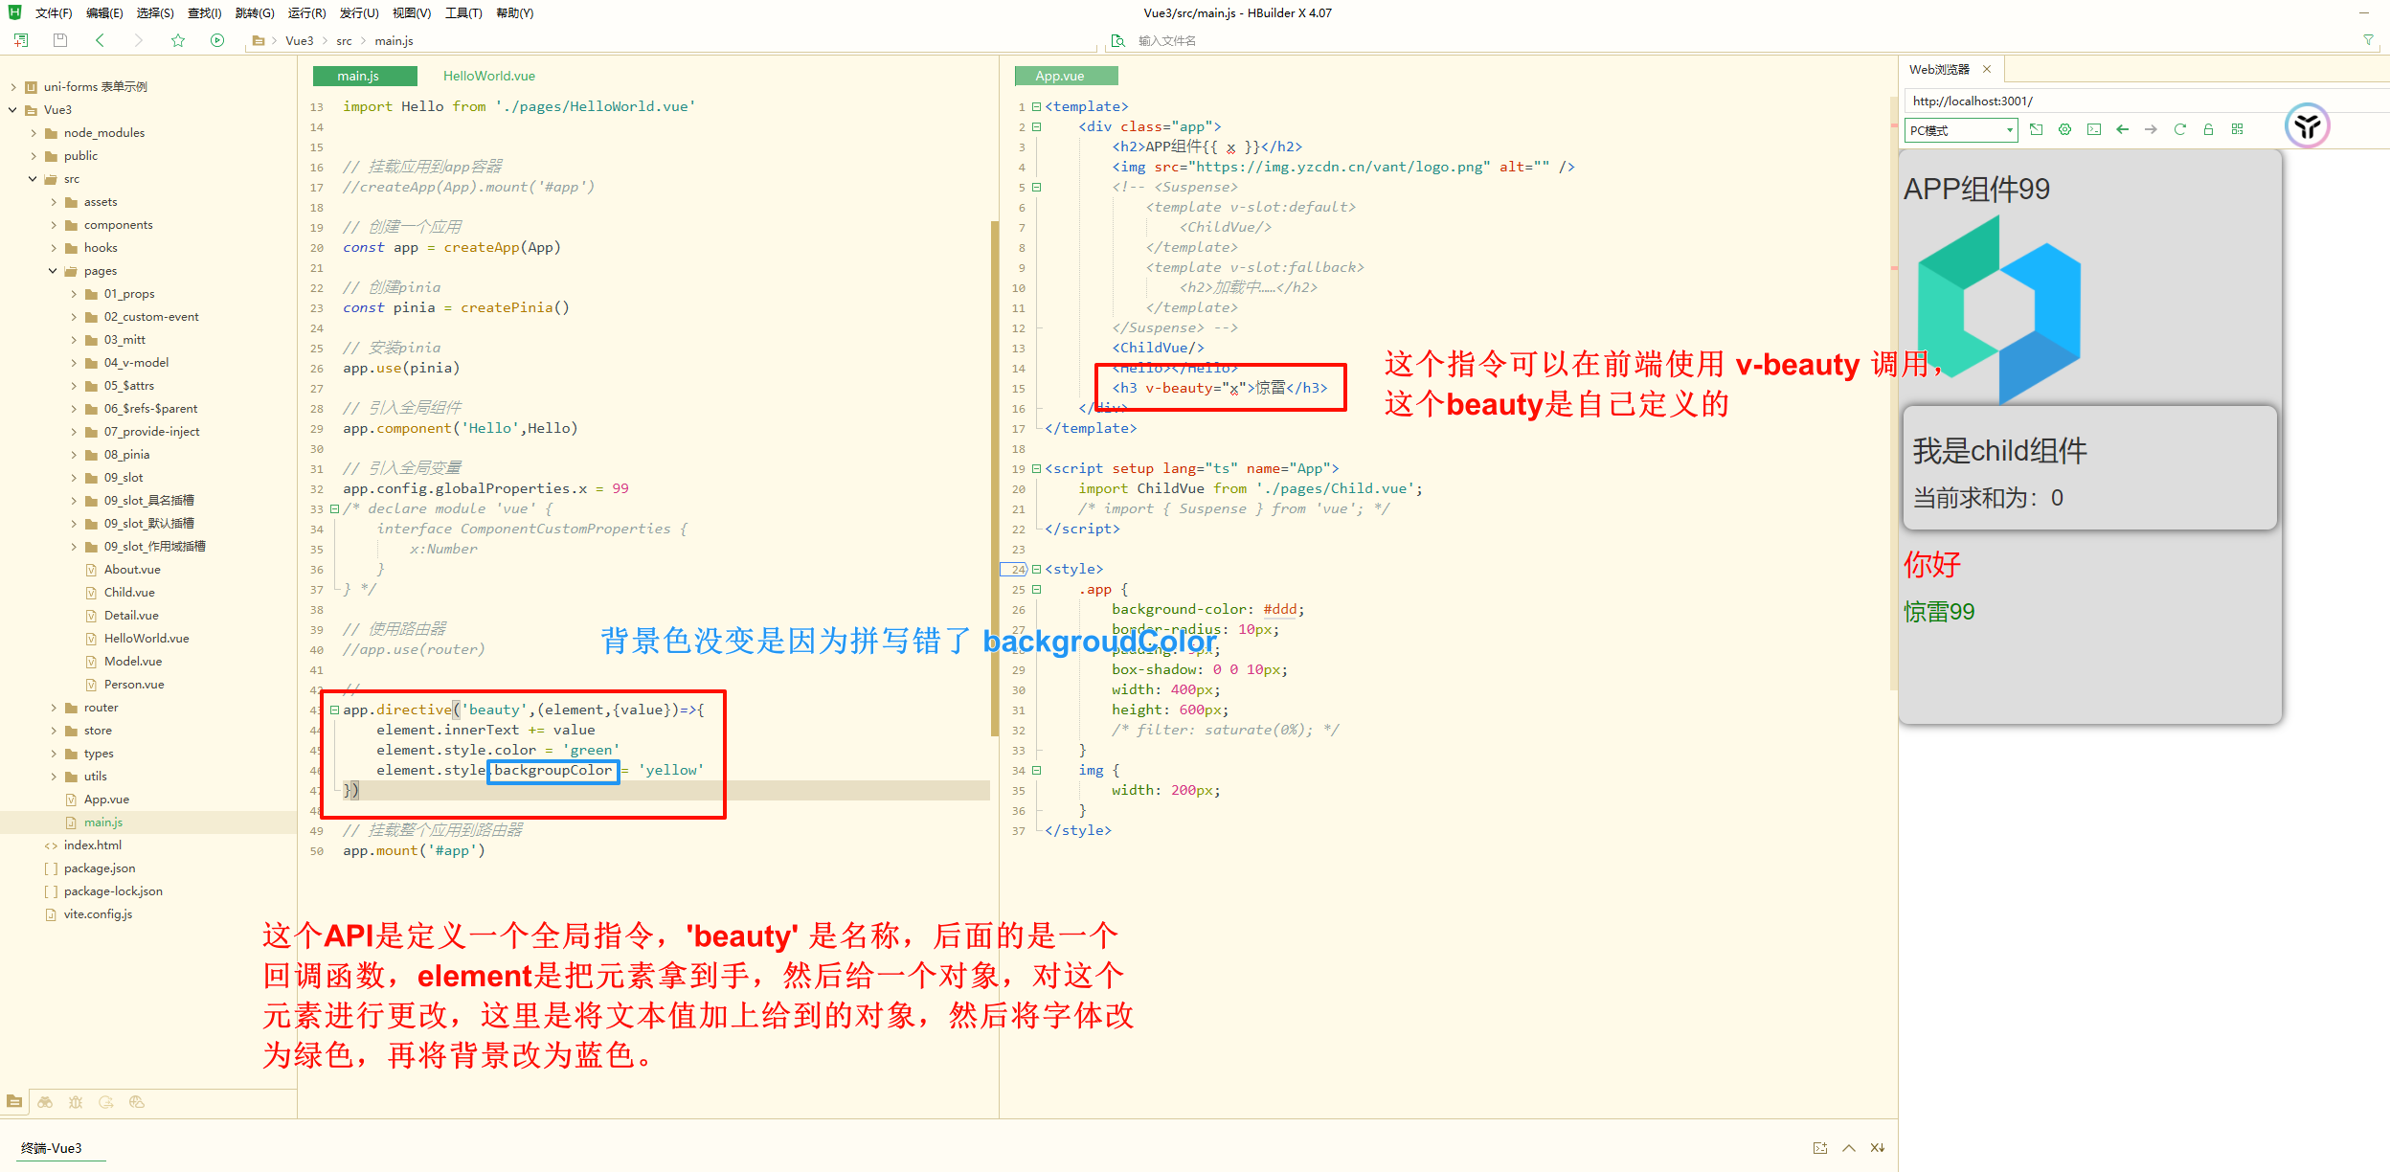Fold the app.directive code block at line 43
This screenshot has height=1172, width=2390.
pos(334,710)
